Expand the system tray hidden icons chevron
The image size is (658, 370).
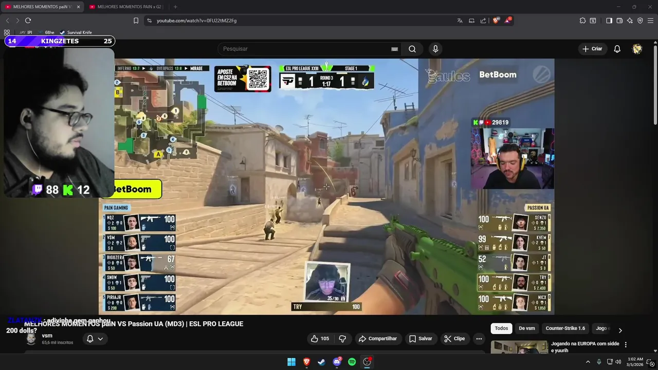click(x=588, y=362)
